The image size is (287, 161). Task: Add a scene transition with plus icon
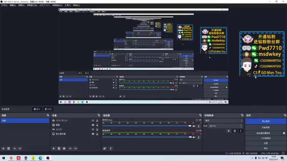pyautogui.click(x=229, y=131)
